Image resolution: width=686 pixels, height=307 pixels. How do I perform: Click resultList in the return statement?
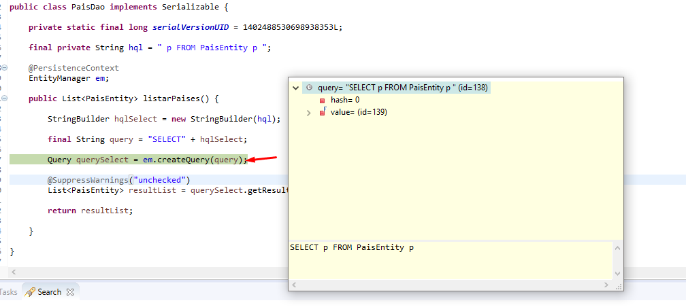(x=105, y=211)
